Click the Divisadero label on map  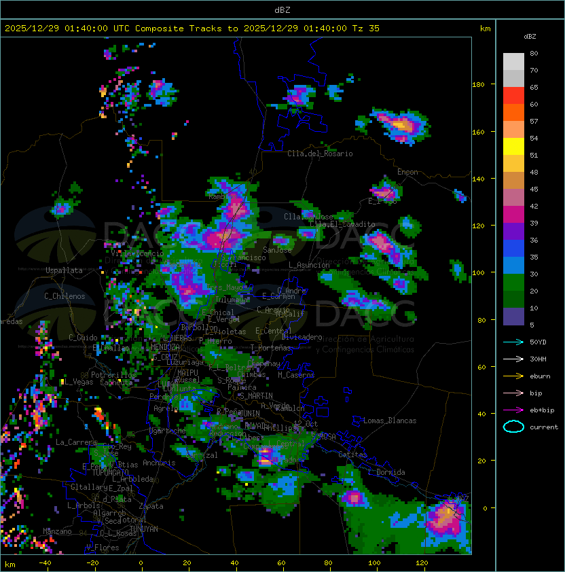coord(302,337)
